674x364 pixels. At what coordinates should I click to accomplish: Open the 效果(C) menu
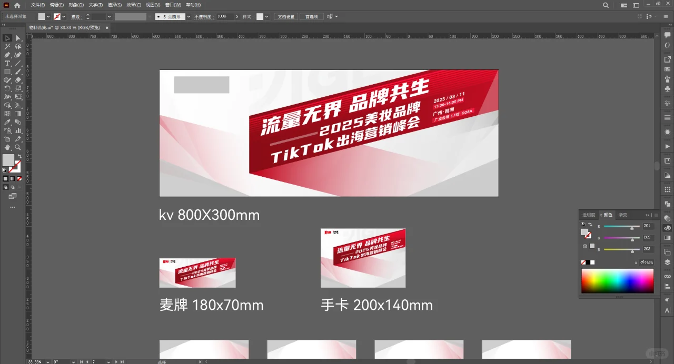click(x=134, y=5)
